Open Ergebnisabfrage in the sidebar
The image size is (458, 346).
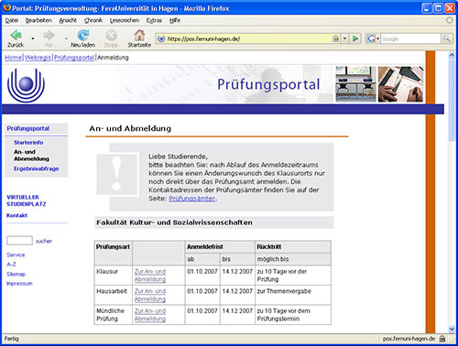coord(36,168)
